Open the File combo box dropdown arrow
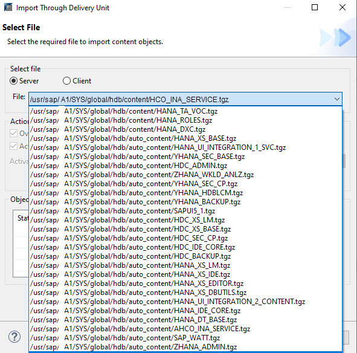357x353 pixels. [x=336, y=99]
